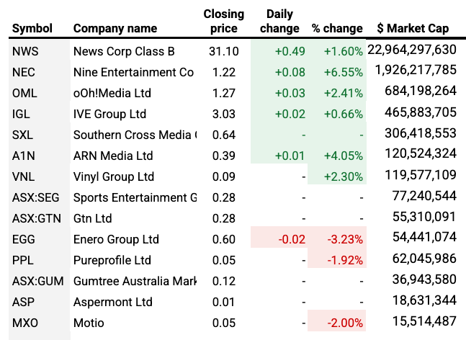Viewport: 466px width, 340px height.
Task: Click the Symbol column header
Action: pyautogui.click(x=32, y=29)
